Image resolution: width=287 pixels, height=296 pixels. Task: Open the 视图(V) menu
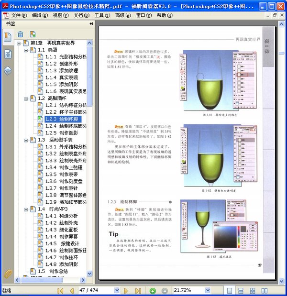click(61, 15)
